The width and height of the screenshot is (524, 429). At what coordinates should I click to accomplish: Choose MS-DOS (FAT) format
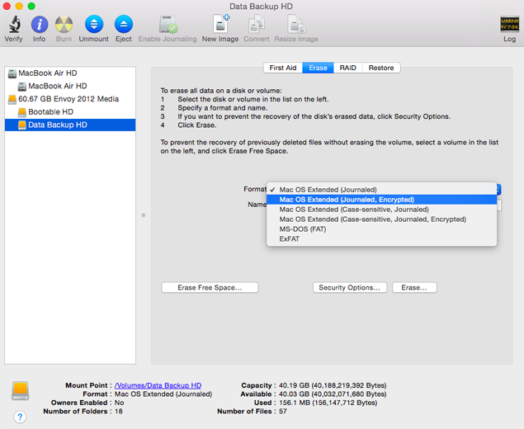coord(381,229)
